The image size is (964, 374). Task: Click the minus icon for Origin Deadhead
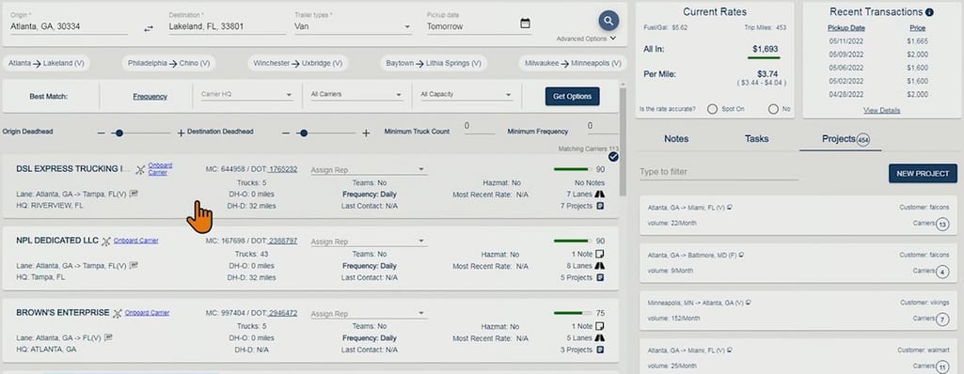[102, 132]
